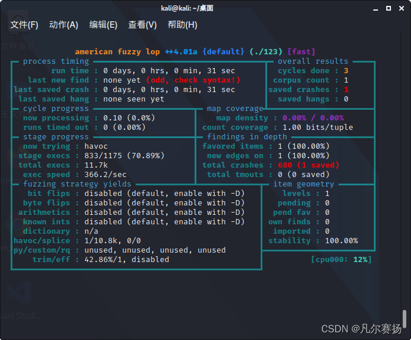Viewport: 411px width, 340px height.
Task: Click the 'item geometry' section header
Action: [304, 184]
